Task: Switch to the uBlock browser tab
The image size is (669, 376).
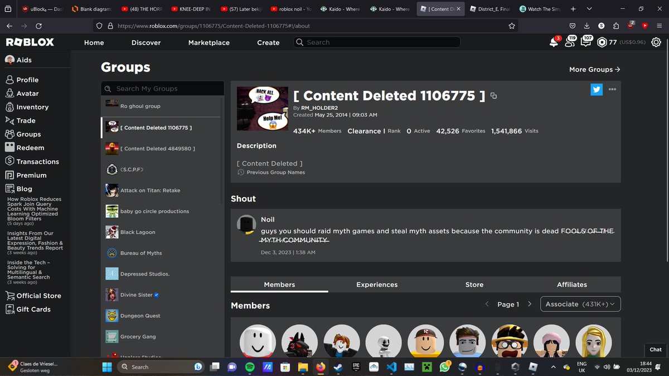Action: tap(42, 9)
